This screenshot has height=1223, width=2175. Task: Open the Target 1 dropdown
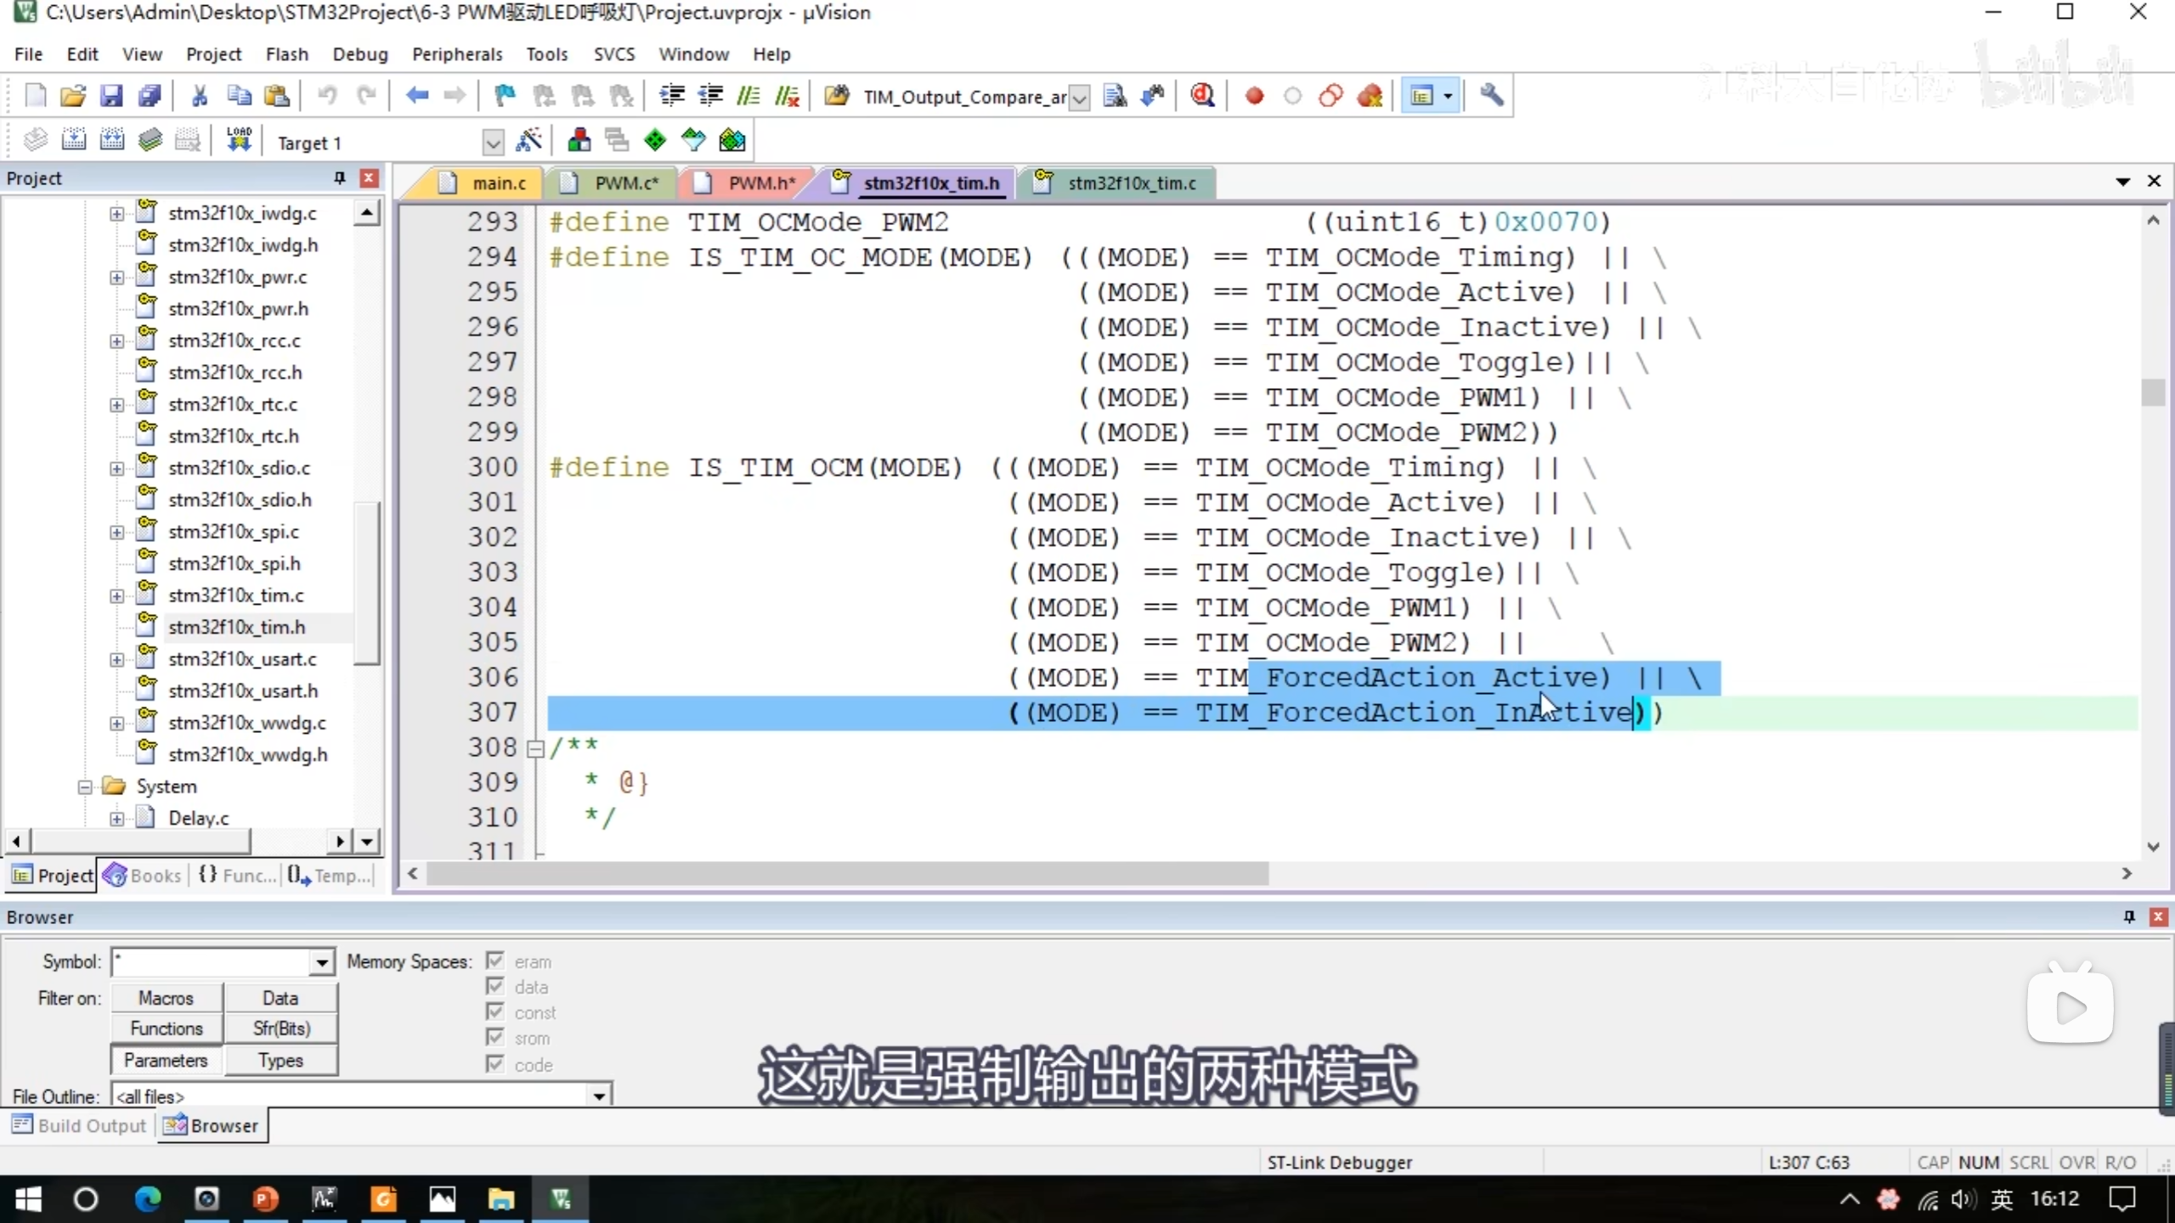point(492,142)
